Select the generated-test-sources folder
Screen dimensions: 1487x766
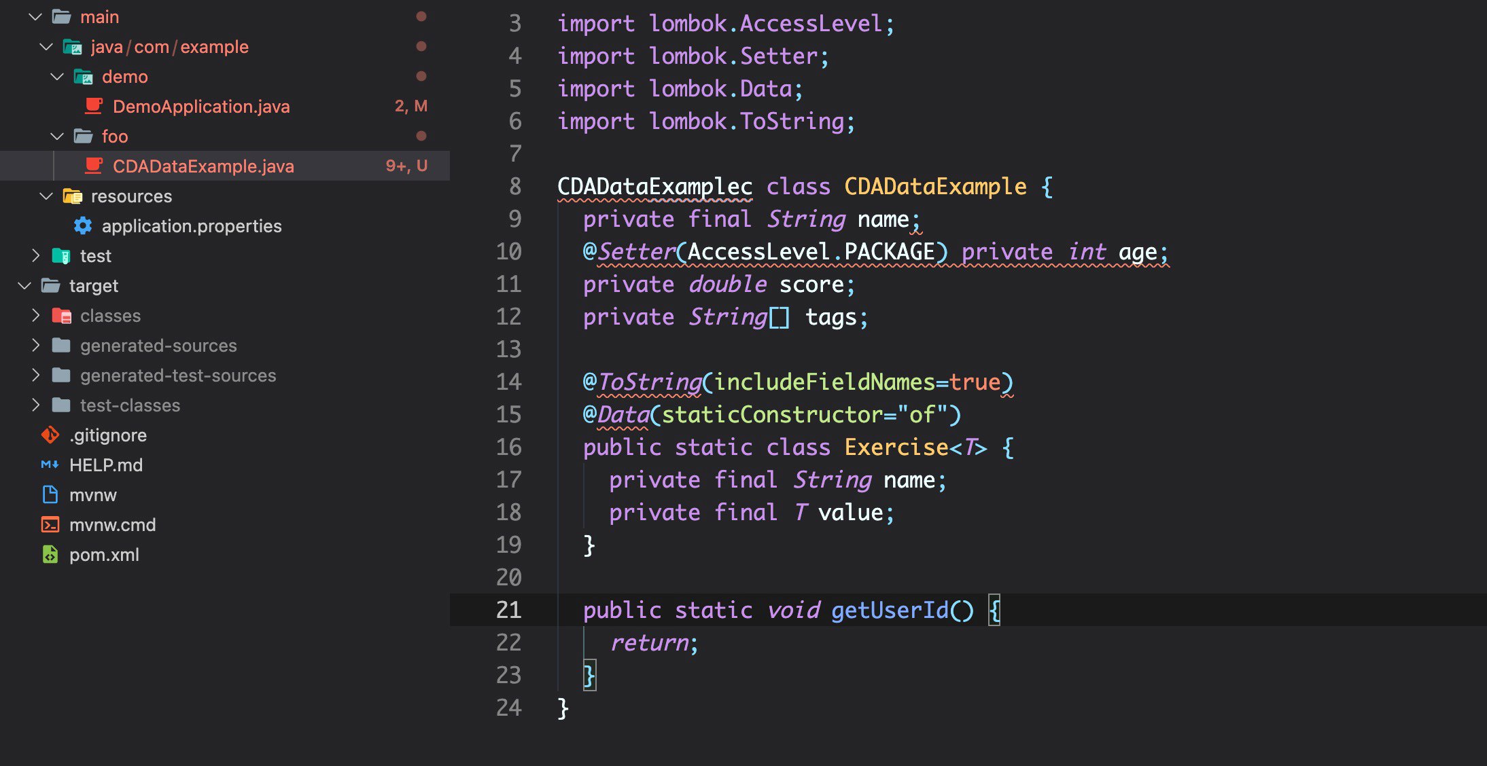(177, 375)
